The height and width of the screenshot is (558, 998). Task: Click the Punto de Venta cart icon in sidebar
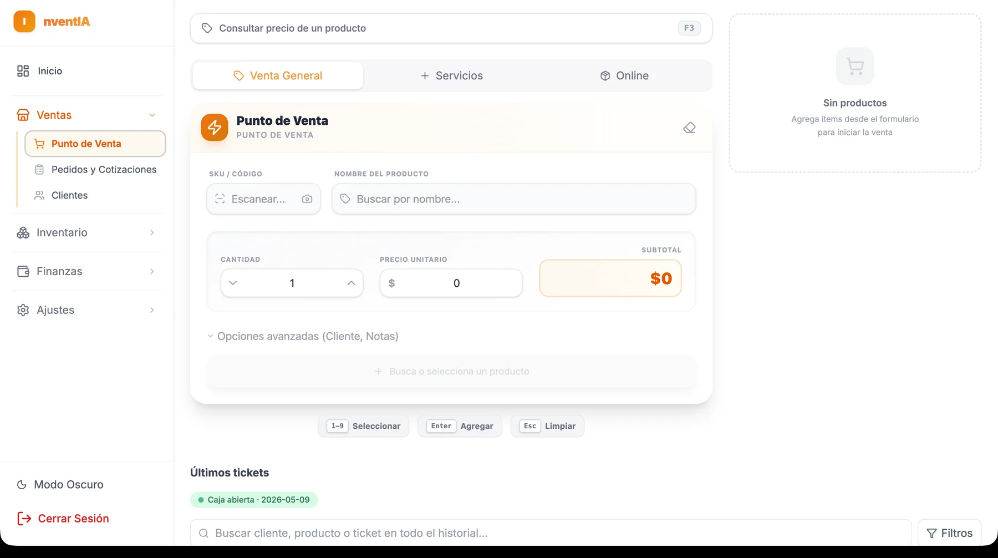[39, 144]
